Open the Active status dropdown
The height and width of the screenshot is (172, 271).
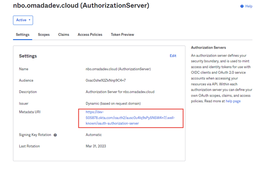(23, 20)
